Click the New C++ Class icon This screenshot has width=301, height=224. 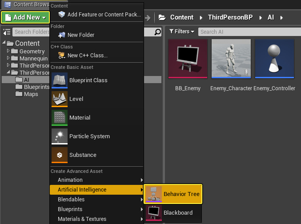point(61,56)
